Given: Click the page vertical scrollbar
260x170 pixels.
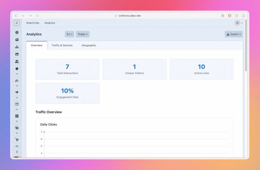Looking at the screenshot, I should coord(246,45).
